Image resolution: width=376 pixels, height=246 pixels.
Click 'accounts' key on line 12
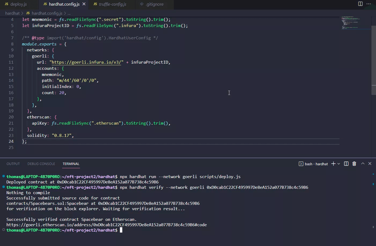point(47,68)
